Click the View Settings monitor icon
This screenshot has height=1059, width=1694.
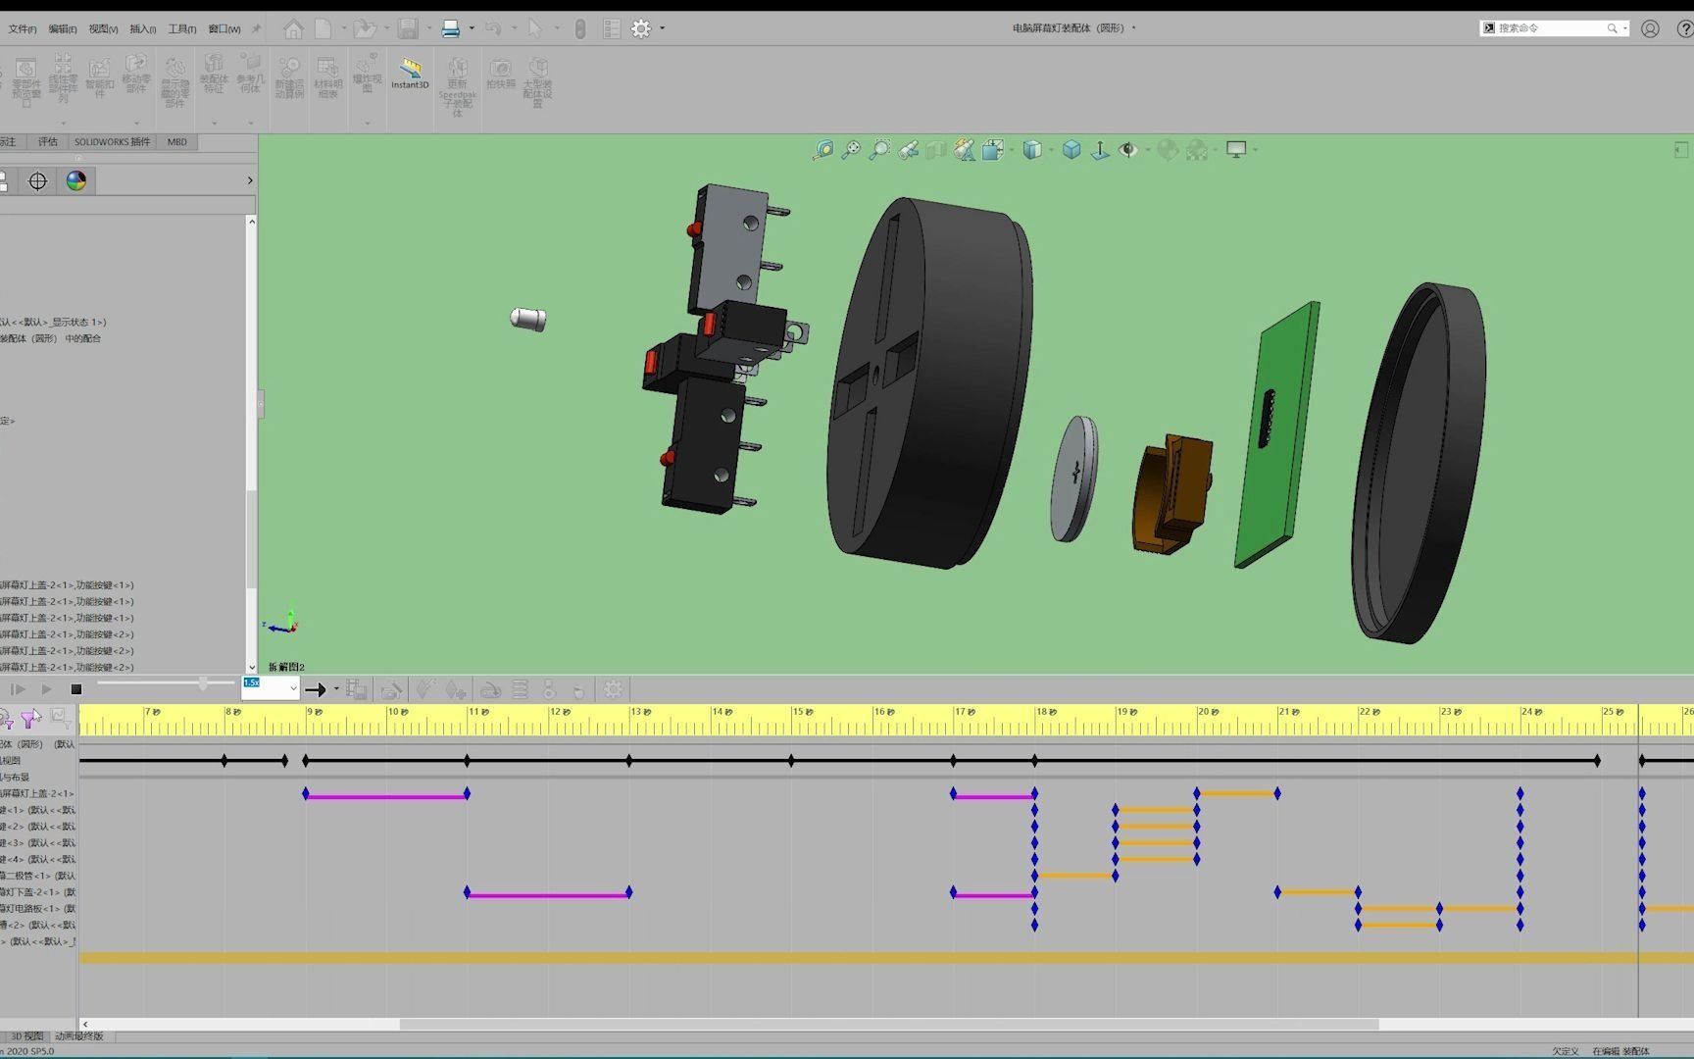pyautogui.click(x=1236, y=149)
